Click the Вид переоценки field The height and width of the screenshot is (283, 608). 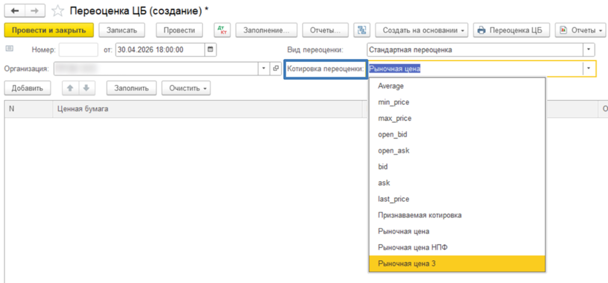pyautogui.click(x=475, y=50)
